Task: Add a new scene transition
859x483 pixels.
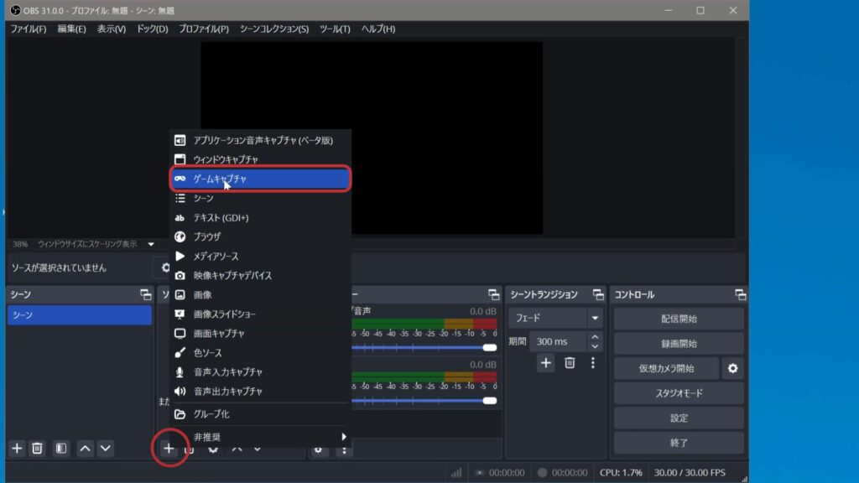Action: pyautogui.click(x=545, y=363)
